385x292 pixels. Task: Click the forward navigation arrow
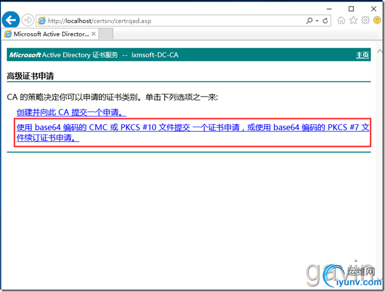tap(28, 20)
